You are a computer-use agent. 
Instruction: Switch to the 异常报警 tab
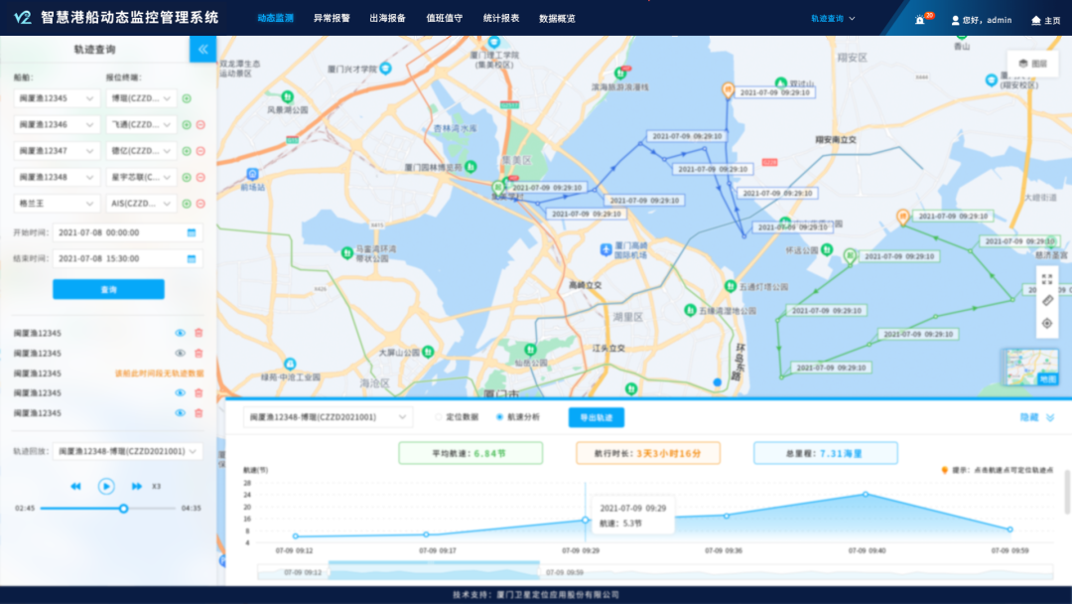332,19
